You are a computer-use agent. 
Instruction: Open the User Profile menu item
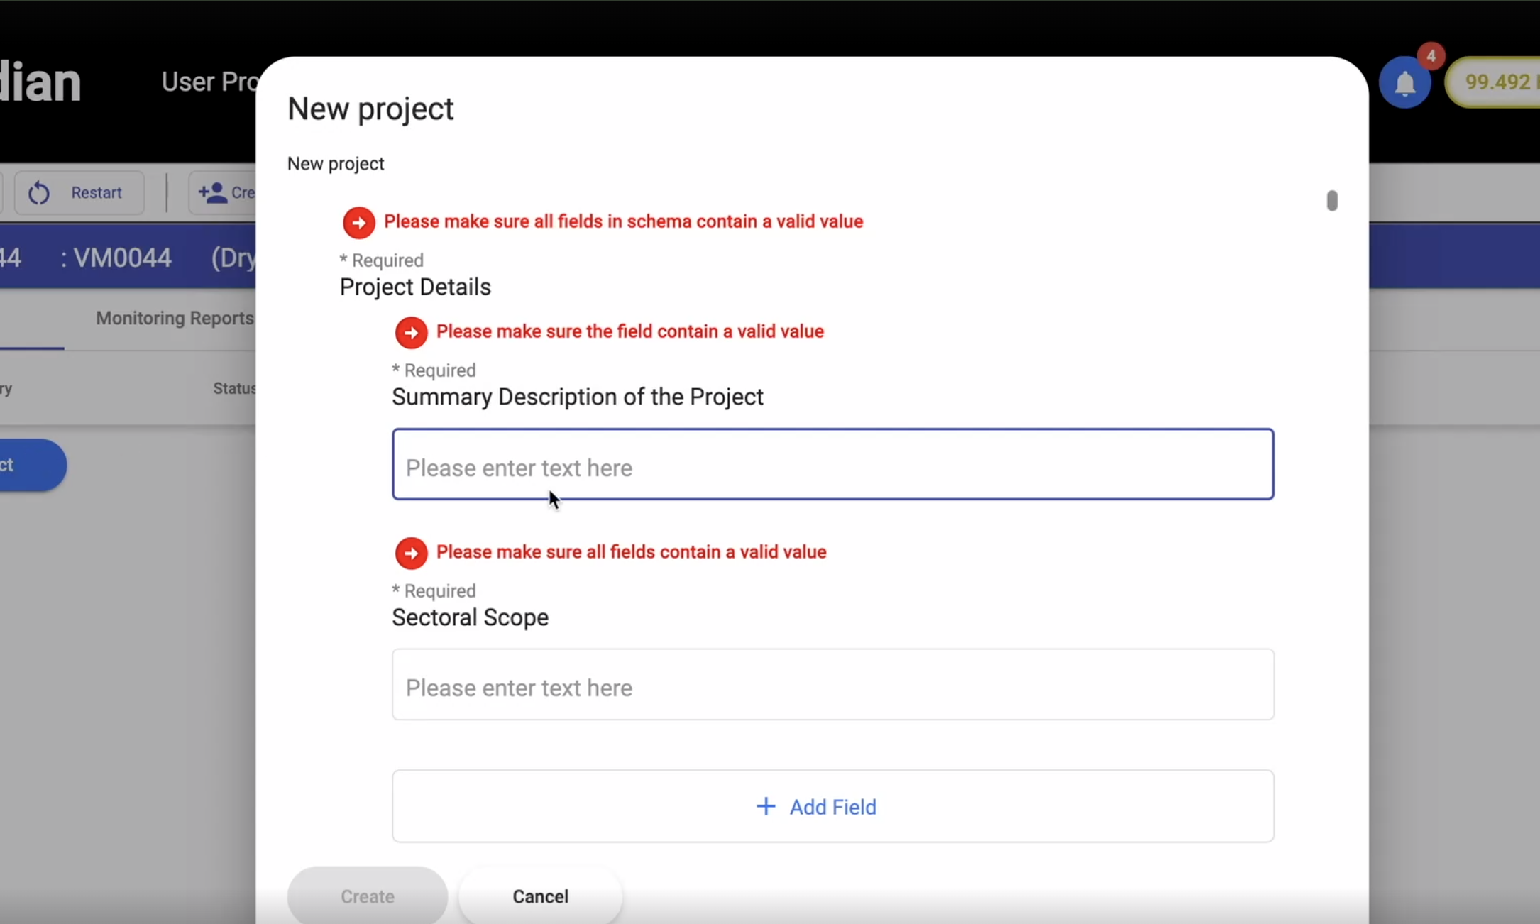tap(209, 82)
